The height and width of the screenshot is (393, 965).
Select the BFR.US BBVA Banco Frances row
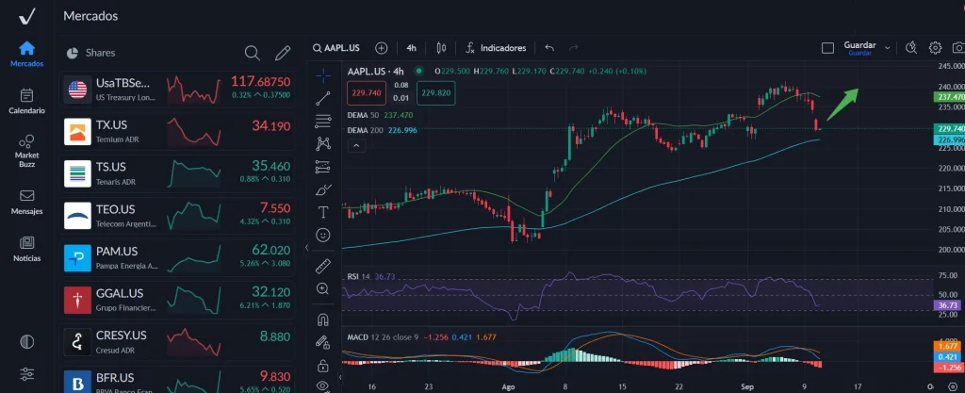pyautogui.click(x=177, y=380)
